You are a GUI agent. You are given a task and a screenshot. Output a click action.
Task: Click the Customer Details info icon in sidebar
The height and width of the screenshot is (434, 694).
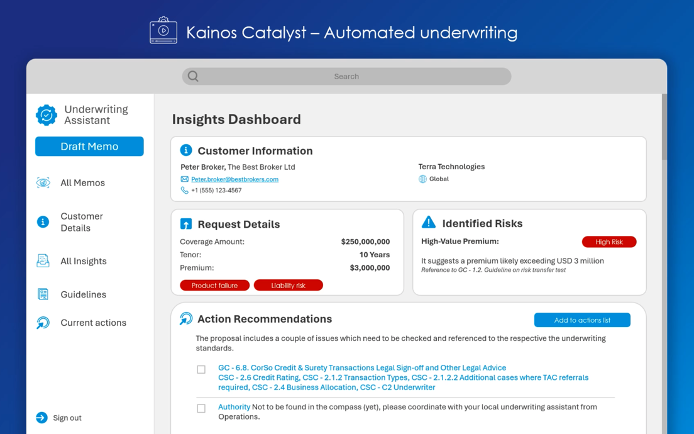click(x=43, y=222)
